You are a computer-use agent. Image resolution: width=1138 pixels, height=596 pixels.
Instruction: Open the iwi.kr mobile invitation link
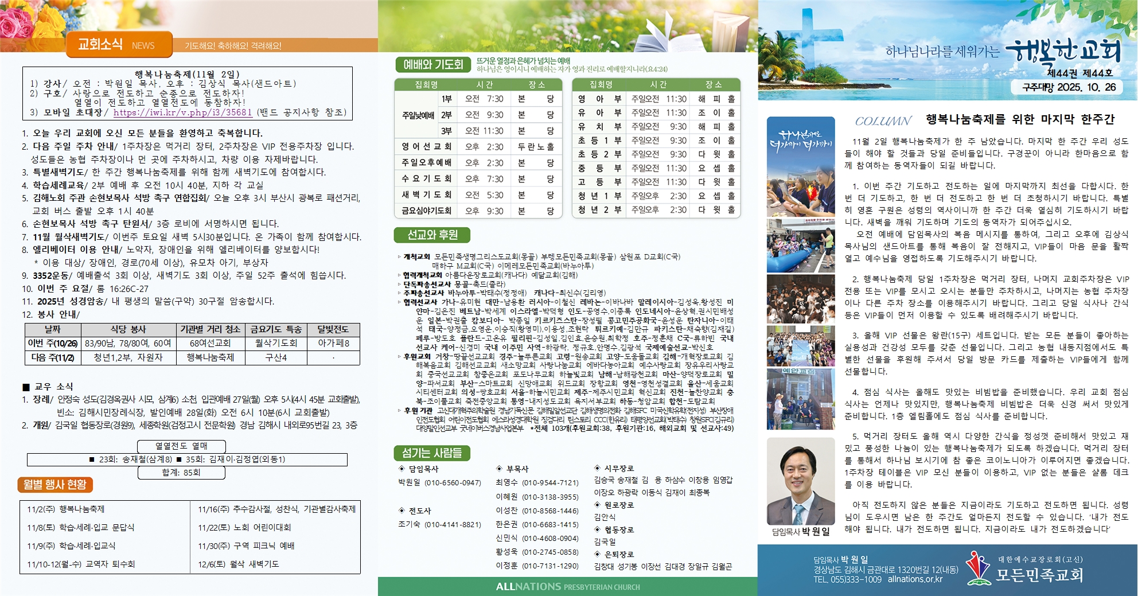pos(182,112)
